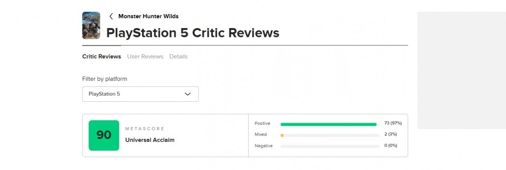
Task: Select the Negative reviews label
Action: coord(264,146)
